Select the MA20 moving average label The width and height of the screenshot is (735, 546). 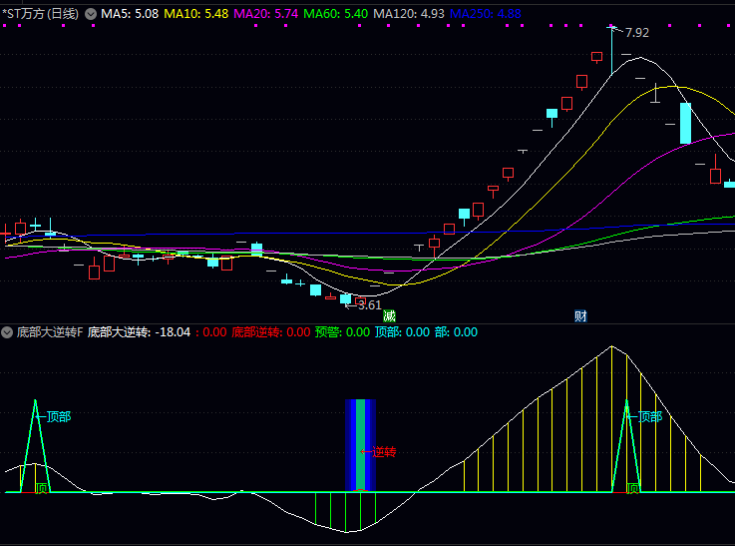264,14
